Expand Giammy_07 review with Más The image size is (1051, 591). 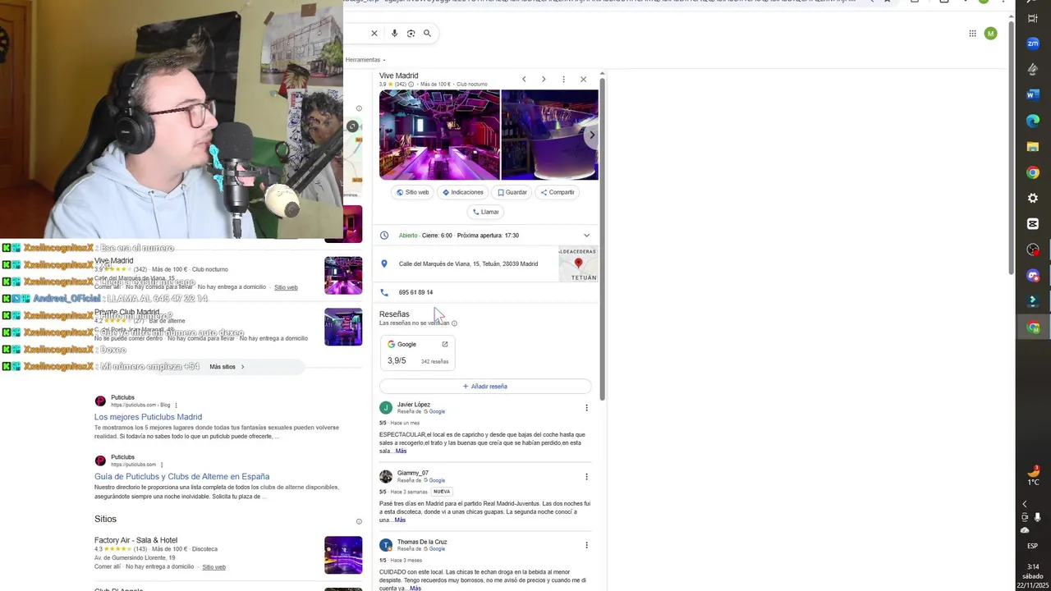400,520
